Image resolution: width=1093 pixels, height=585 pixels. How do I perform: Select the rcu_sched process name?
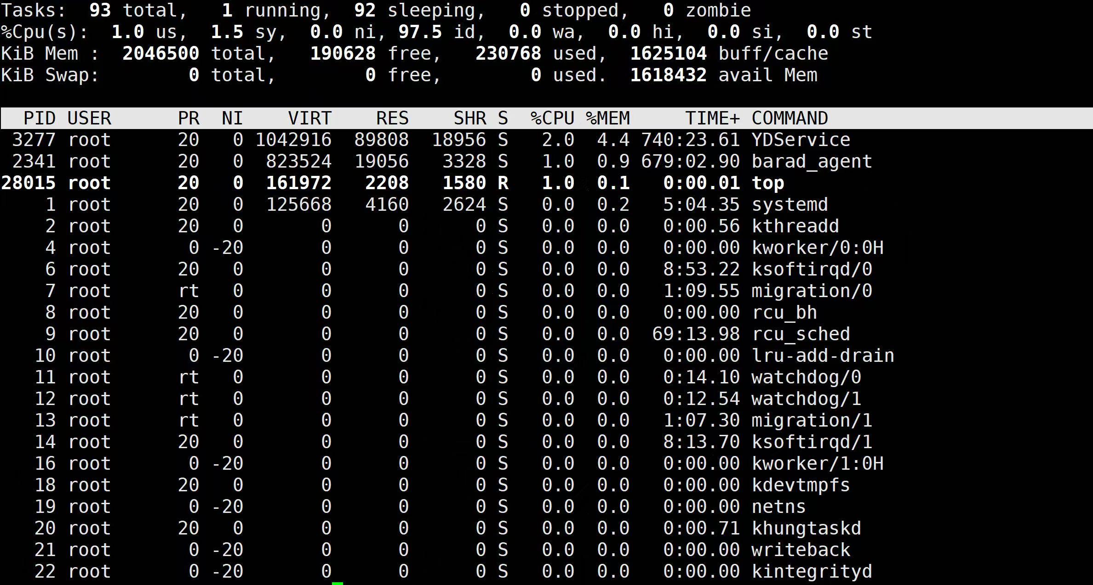[x=801, y=334]
